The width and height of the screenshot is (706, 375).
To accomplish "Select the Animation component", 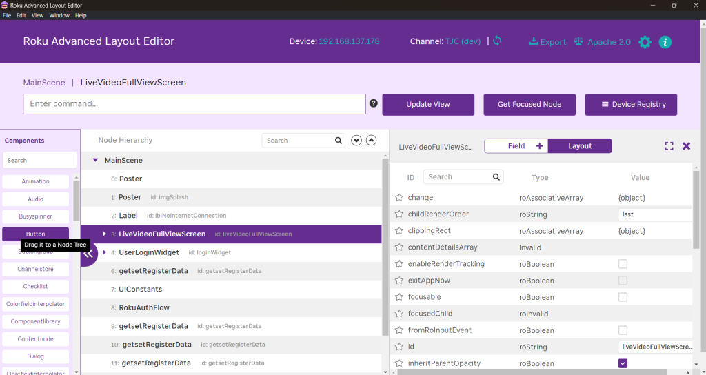I will (36, 181).
